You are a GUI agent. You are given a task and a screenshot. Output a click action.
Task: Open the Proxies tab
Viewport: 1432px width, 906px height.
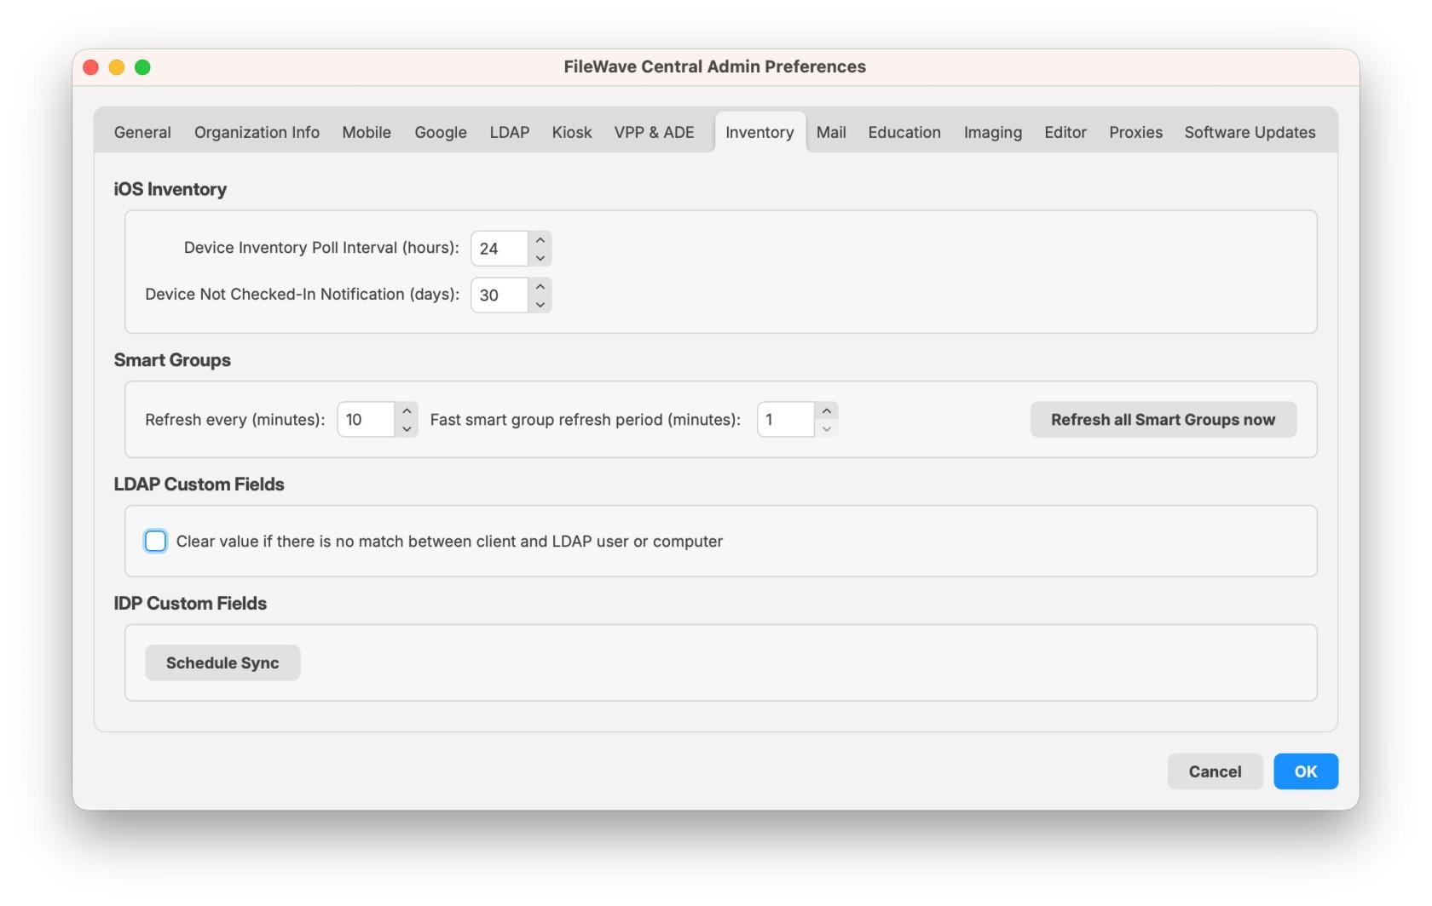pyautogui.click(x=1135, y=132)
